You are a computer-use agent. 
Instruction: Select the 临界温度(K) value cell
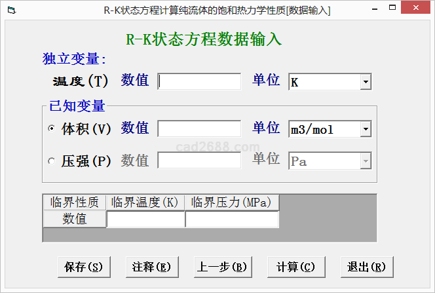(x=145, y=219)
